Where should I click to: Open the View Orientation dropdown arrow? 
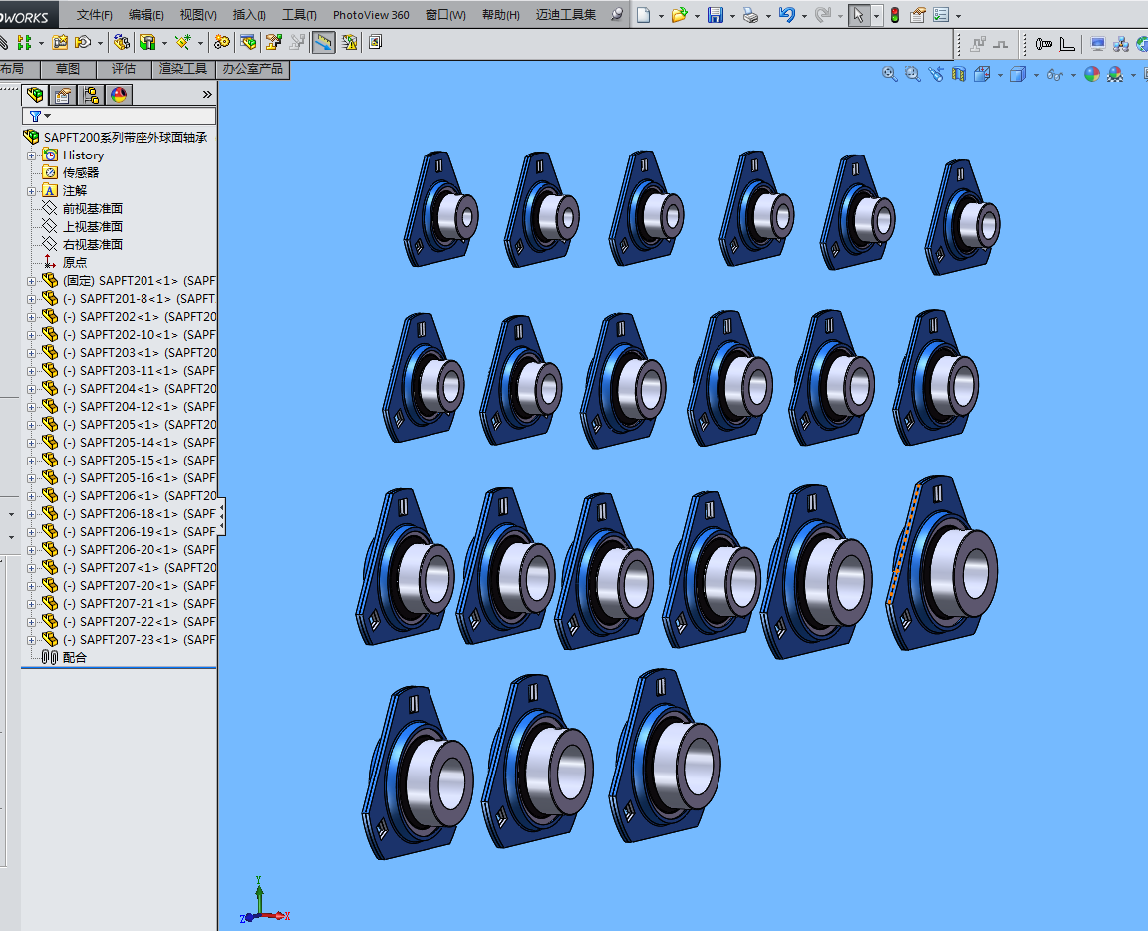[1000, 75]
